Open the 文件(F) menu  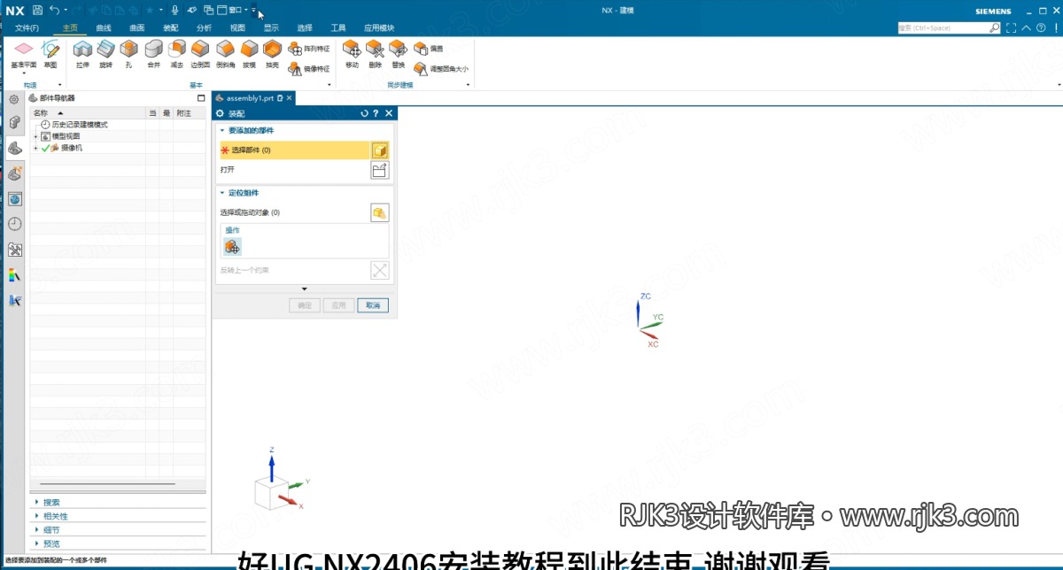coord(27,28)
